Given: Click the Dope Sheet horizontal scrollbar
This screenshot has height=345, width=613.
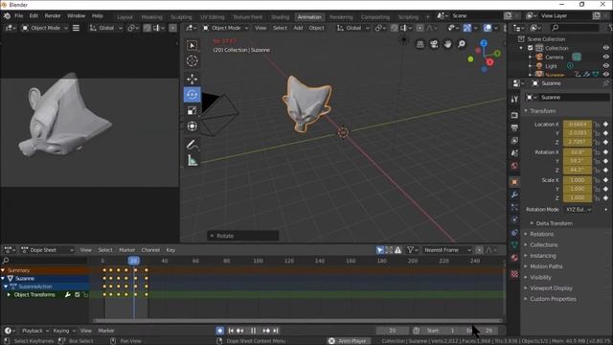Looking at the screenshot, I should tap(297, 321).
